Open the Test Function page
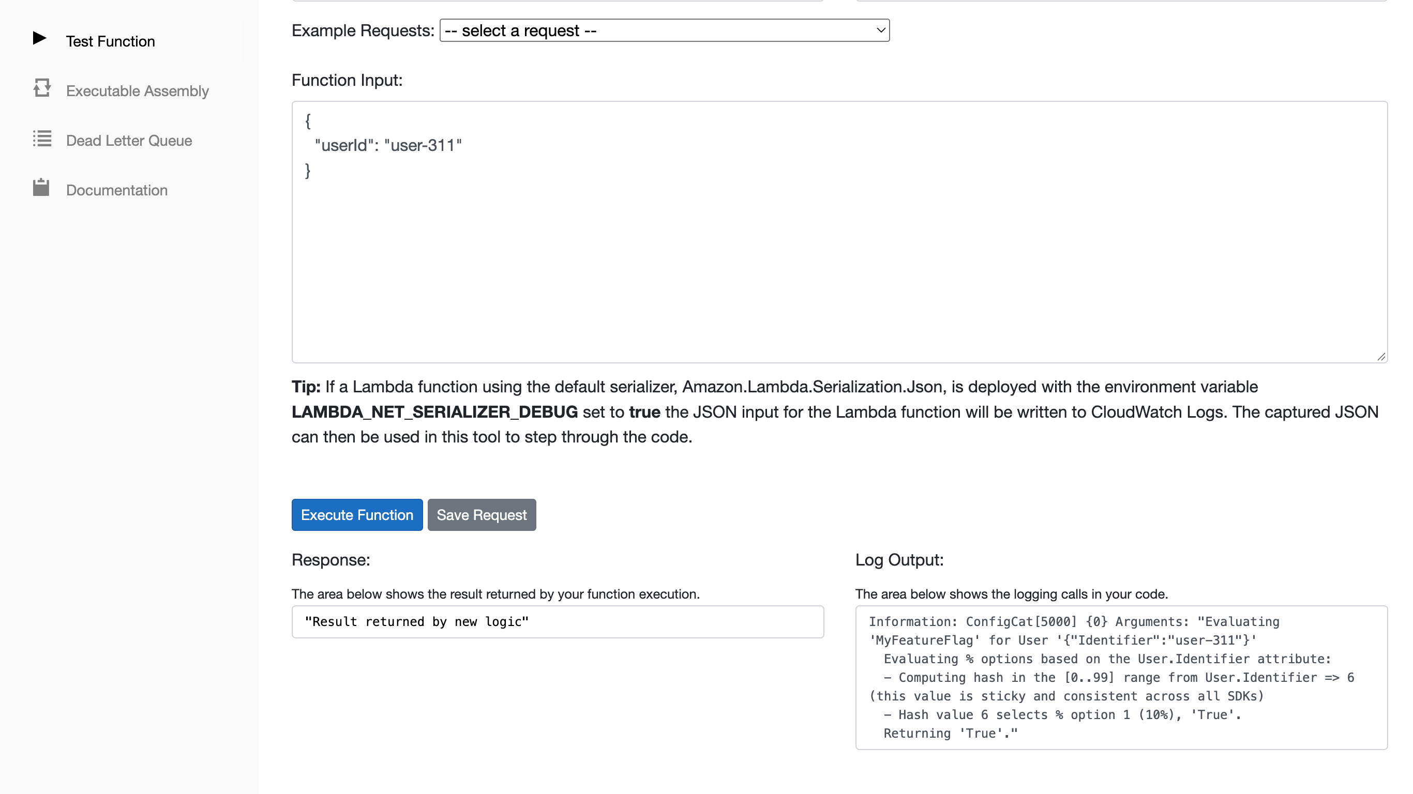1413x794 pixels. (110, 41)
